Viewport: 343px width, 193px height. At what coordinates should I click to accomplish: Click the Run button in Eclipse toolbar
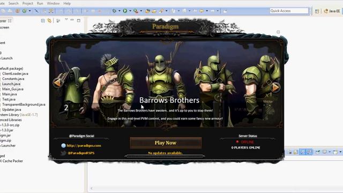click(125, 11)
